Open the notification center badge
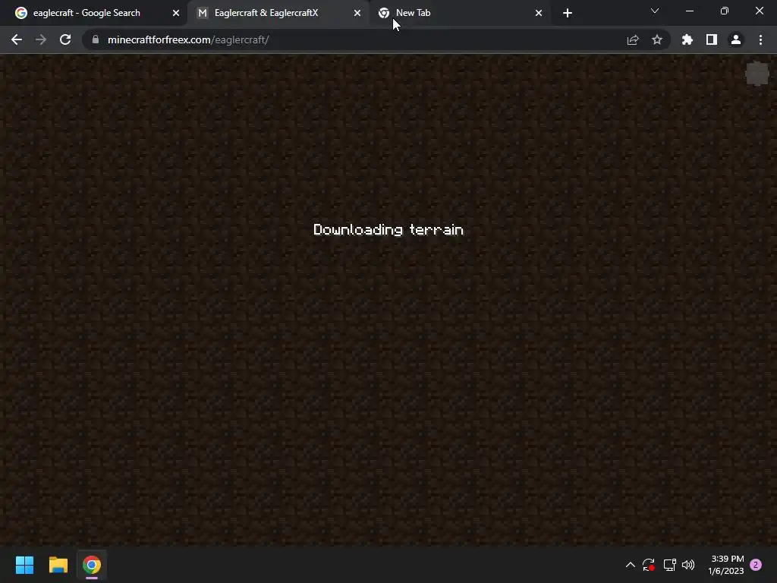Viewport: 777px width, 583px height. click(x=756, y=565)
